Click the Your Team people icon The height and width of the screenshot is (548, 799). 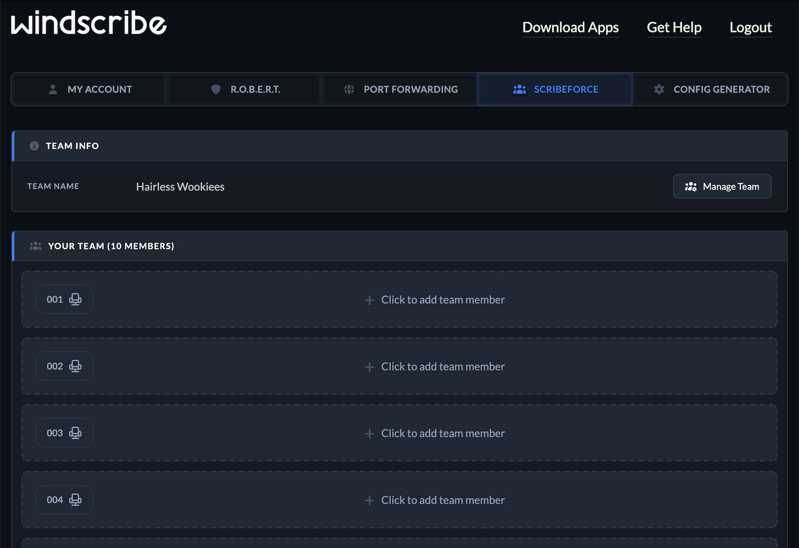coord(36,246)
